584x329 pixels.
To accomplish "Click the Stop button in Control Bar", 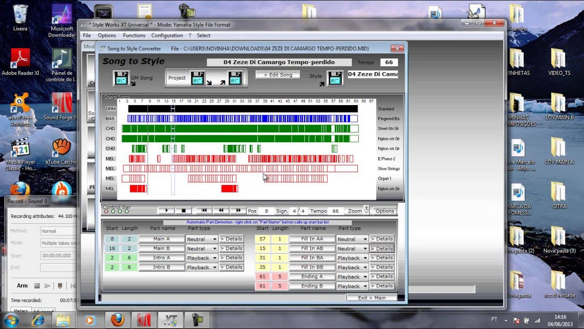I will (x=183, y=211).
